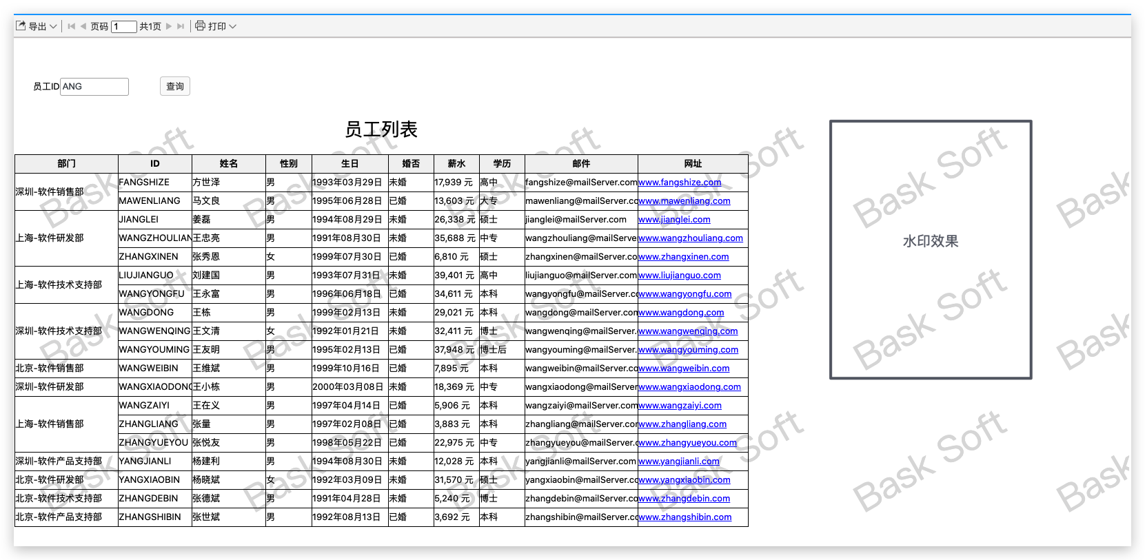
Task: Click the 网址 column header
Action: tap(693, 164)
